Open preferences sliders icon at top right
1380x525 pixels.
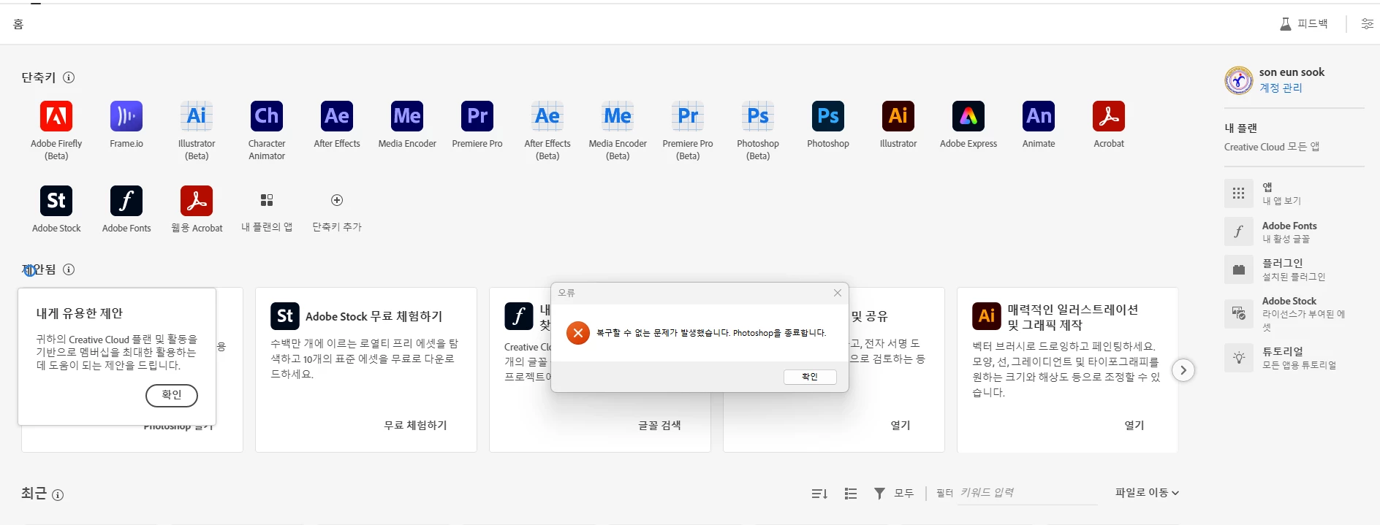point(1367,24)
